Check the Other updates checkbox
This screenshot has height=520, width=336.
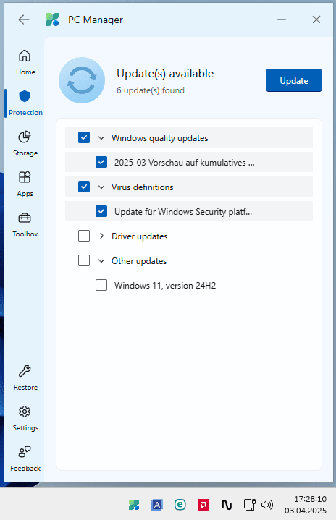pos(84,260)
